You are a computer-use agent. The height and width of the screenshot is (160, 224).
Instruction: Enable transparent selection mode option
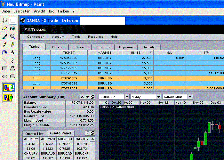pyautogui.click(x=8, y=98)
